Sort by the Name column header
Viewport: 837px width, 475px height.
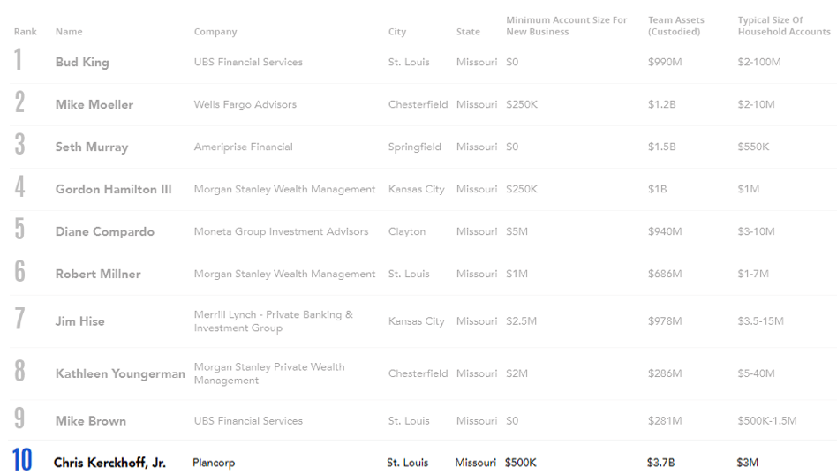pos(69,32)
